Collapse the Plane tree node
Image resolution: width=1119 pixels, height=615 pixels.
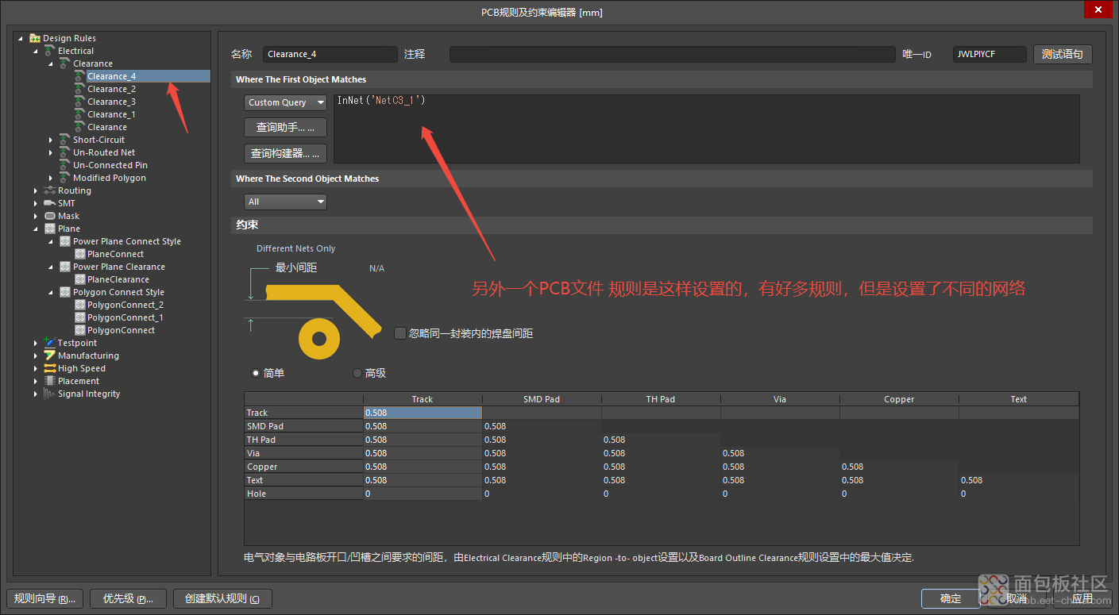[36, 229]
